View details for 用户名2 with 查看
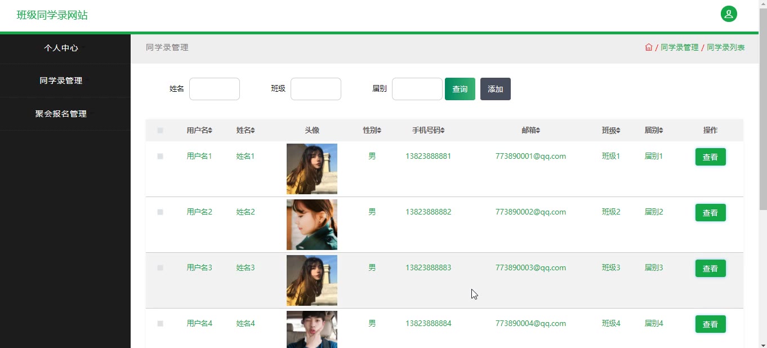Screen dimensions: 767x348 pyautogui.click(x=711, y=213)
